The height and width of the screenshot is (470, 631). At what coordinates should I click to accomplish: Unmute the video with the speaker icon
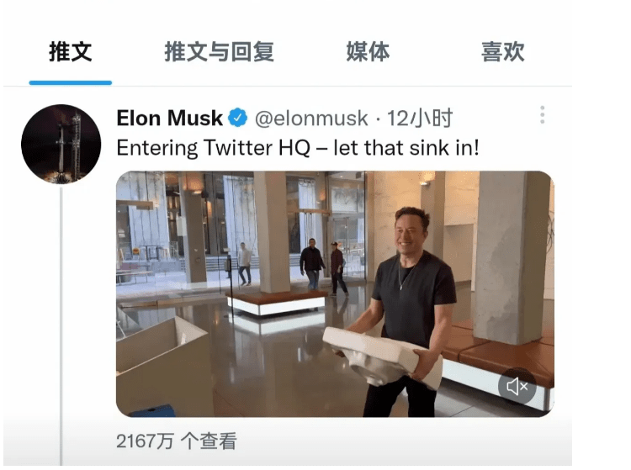click(517, 387)
